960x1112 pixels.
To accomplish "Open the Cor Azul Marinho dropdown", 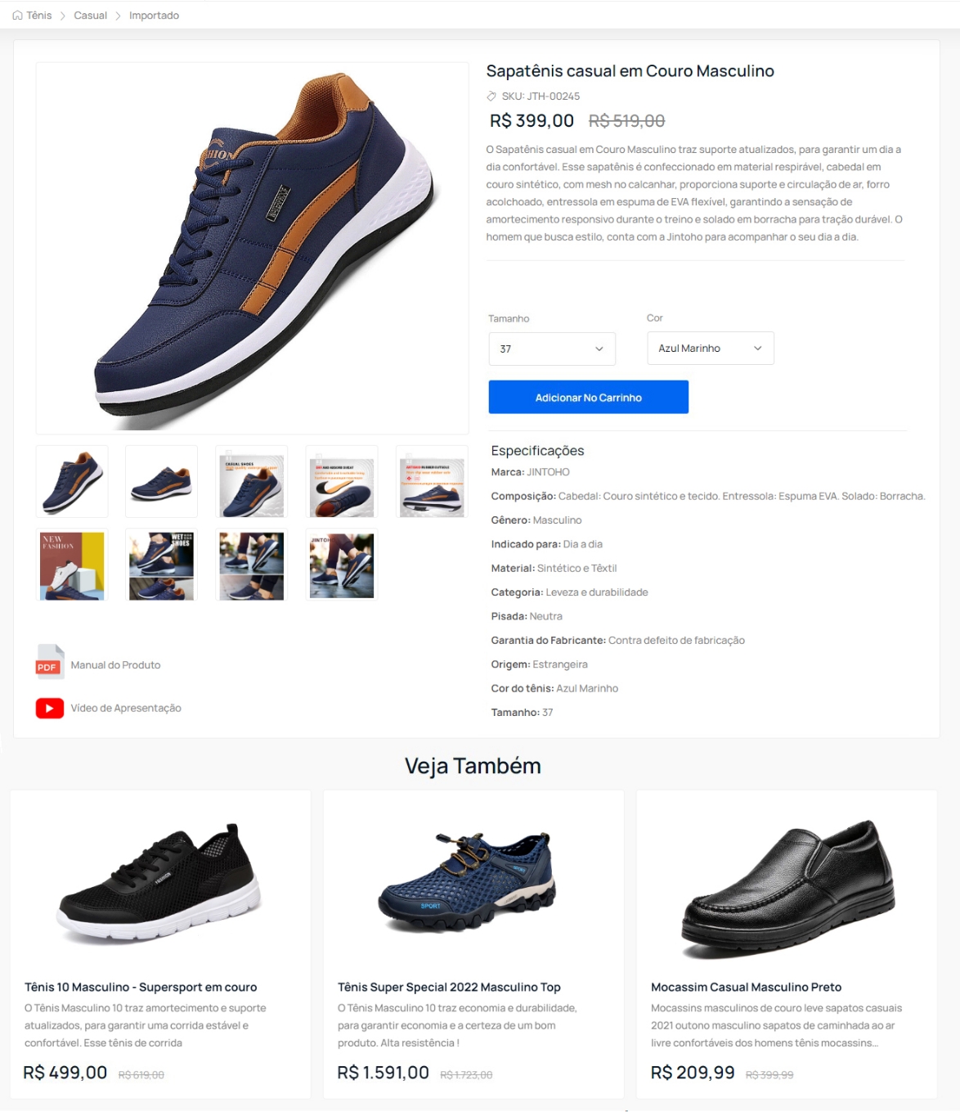I will [711, 348].
